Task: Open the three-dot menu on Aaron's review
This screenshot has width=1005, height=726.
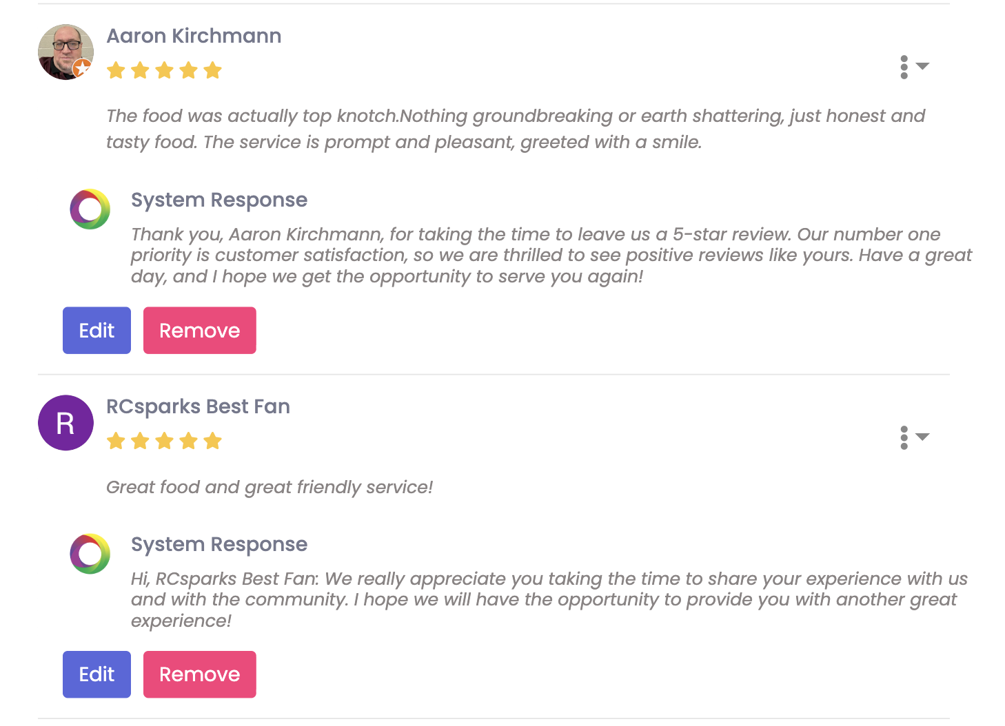Action: click(x=904, y=67)
